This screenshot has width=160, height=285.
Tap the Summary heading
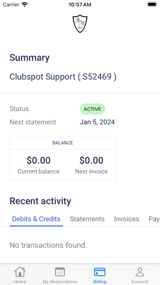[x=29, y=58]
